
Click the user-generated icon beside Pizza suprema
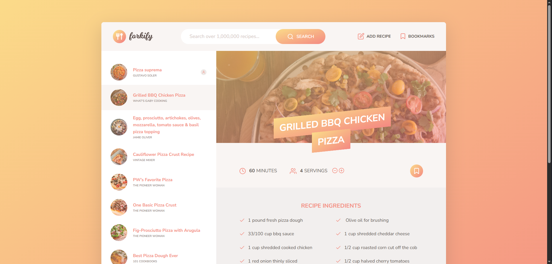tap(204, 72)
